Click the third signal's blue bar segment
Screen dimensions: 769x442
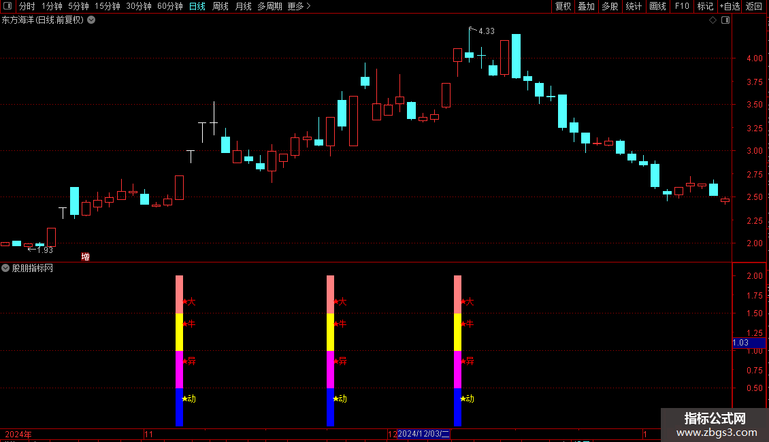coord(457,407)
